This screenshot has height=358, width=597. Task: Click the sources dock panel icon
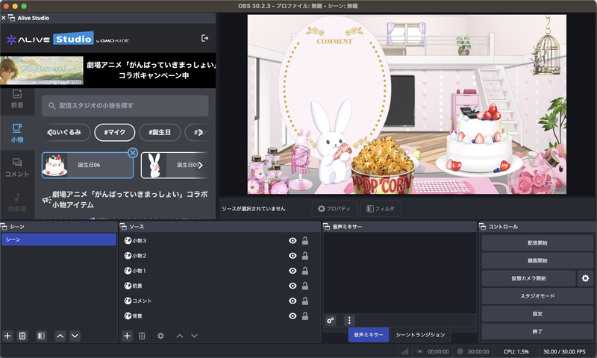pyautogui.click(x=123, y=227)
